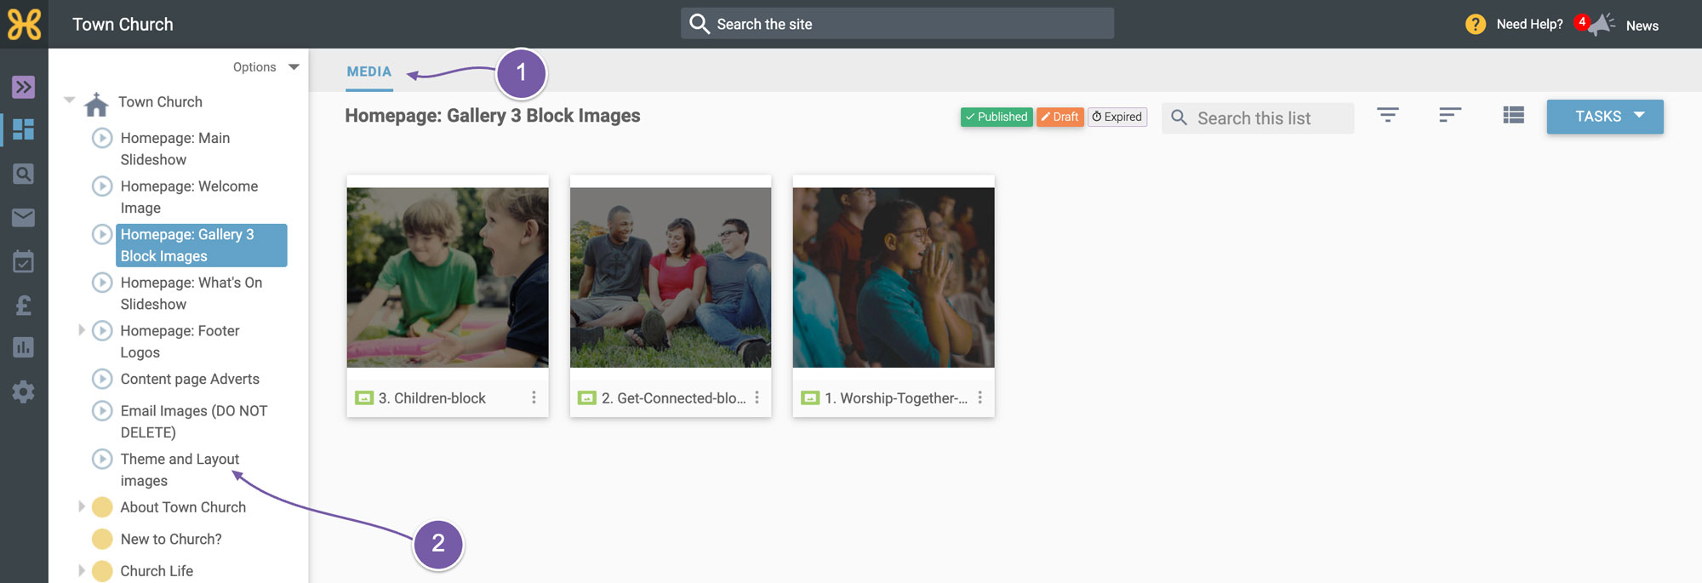Open the TASKS dropdown button

(1605, 117)
